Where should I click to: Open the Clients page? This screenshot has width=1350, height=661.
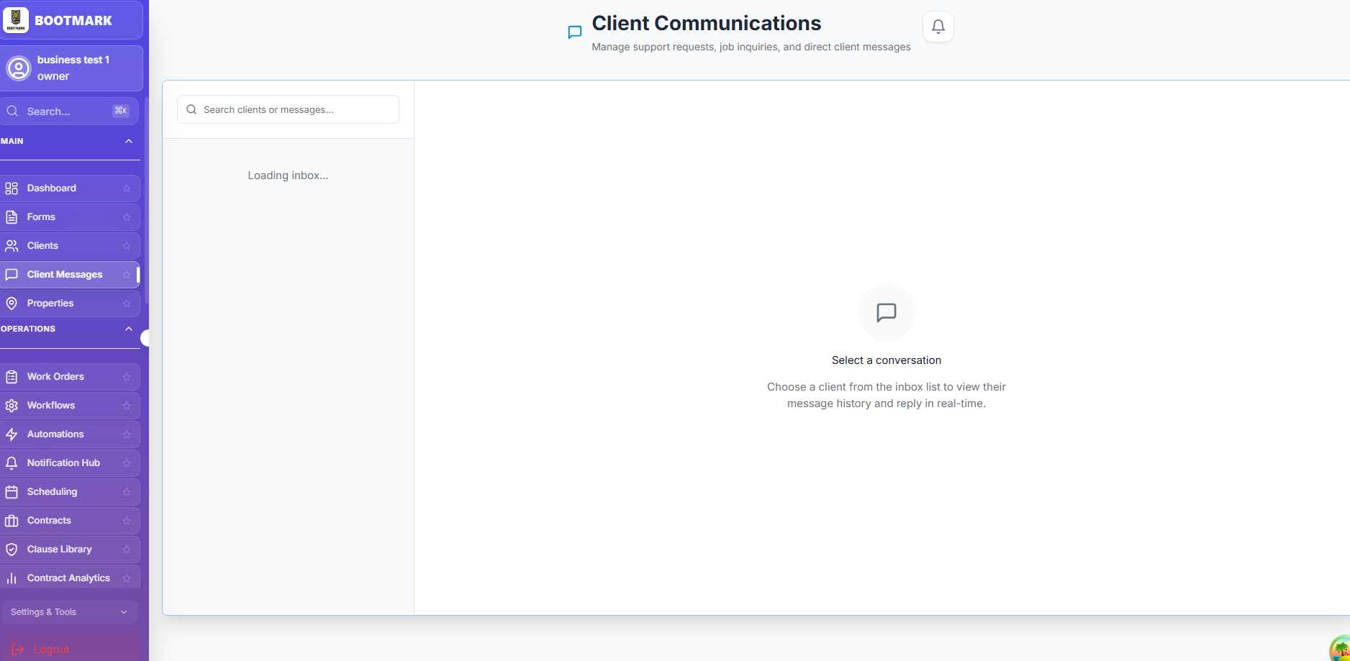pos(70,246)
